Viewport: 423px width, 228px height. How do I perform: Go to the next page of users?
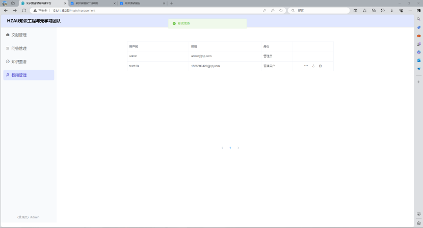click(x=238, y=148)
